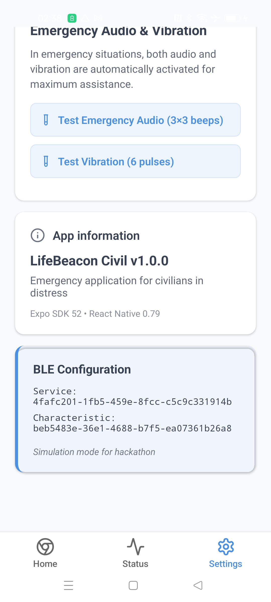271x602 pixels.
Task: Tap the test tube icon beside Test Emergency Audio
Action: [46, 120]
